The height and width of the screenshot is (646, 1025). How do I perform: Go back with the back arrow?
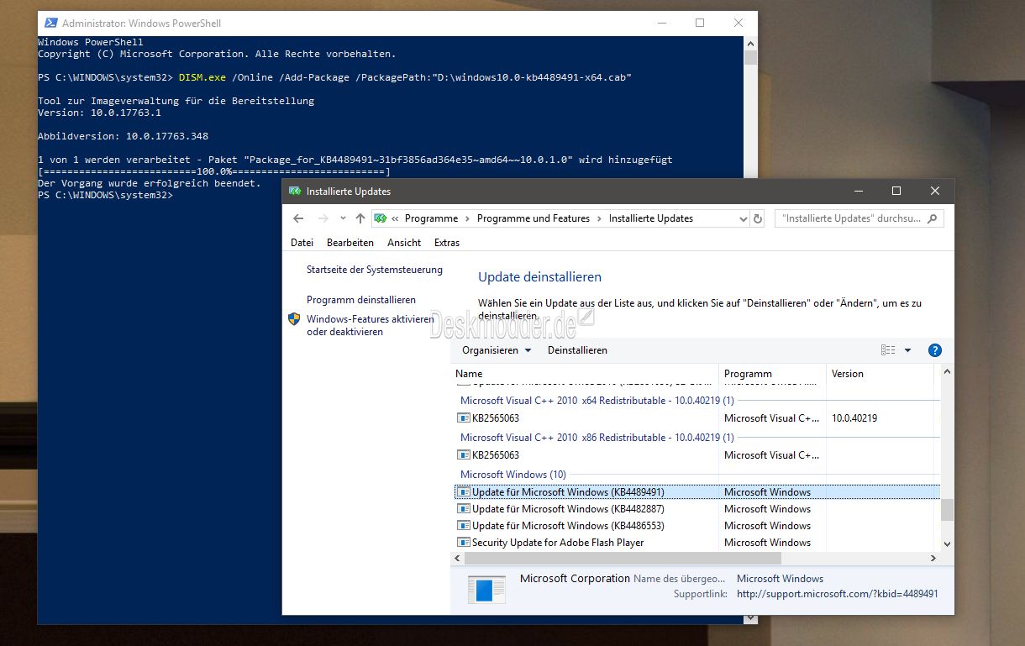(298, 218)
